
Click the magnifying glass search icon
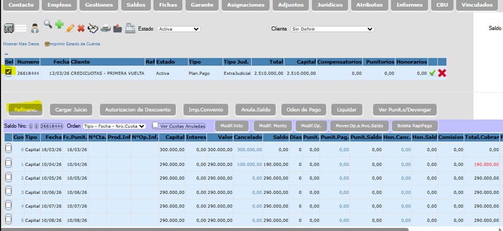(x=48, y=24)
